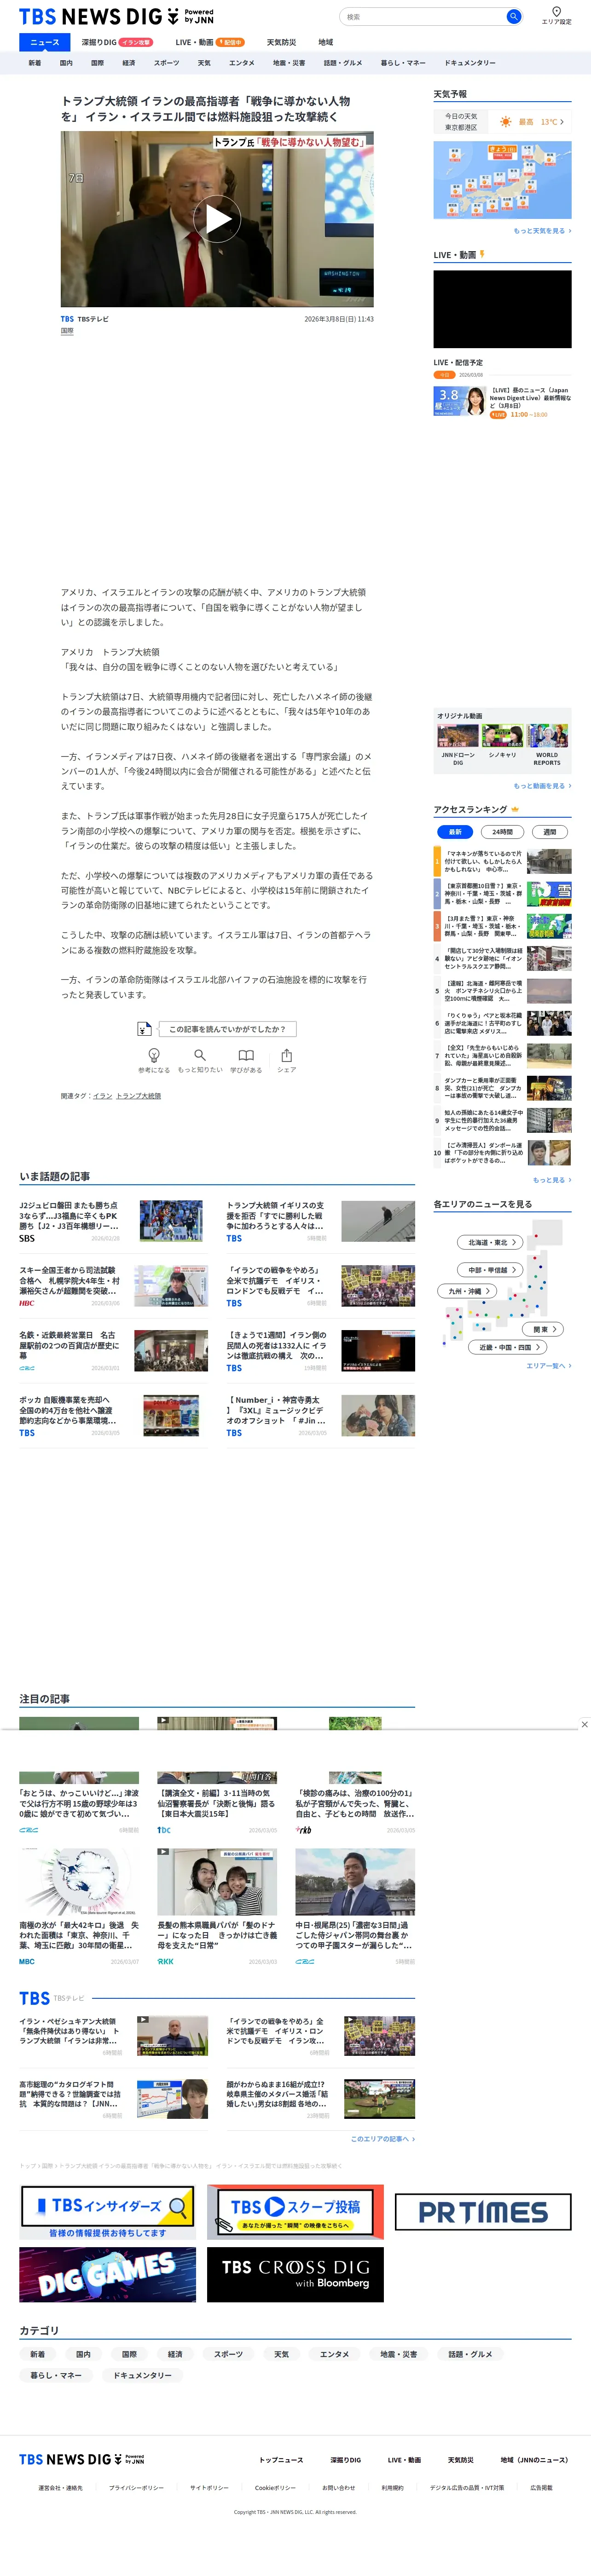Screen dimensions: 591x2576
Task: Click the large TBS section logo
Action: point(35,1998)
